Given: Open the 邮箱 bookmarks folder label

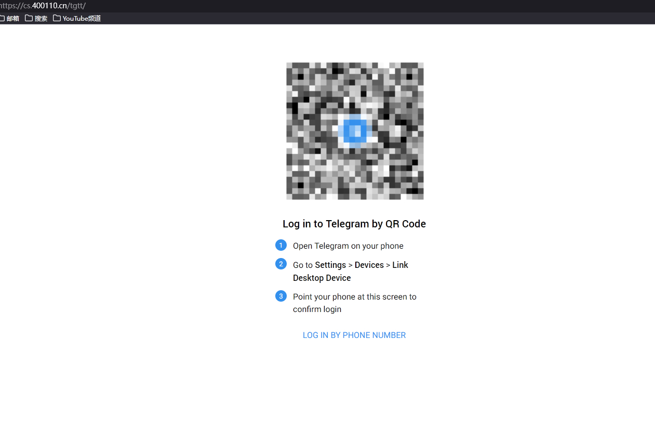Looking at the screenshot, I should [x=13, y=18].
